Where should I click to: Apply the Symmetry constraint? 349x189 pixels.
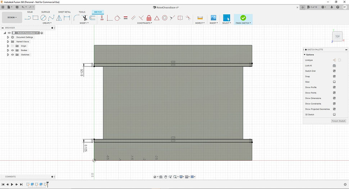pyautogui.click(x=180, y=18)
